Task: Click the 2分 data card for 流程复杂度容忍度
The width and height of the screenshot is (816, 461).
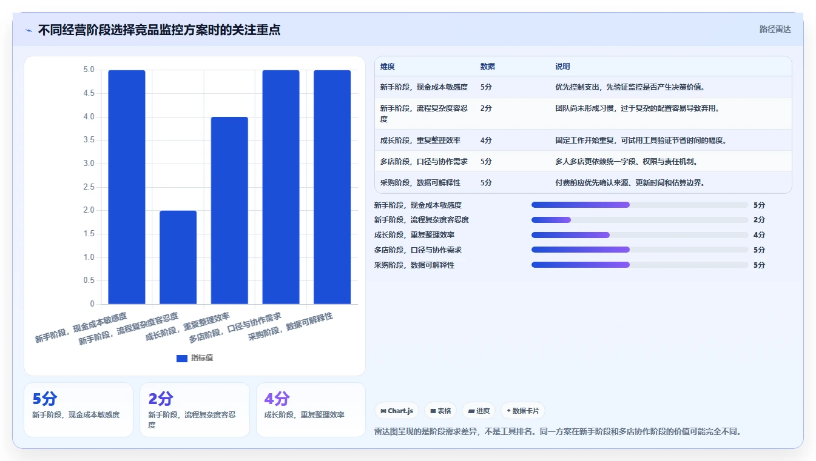Action: (195, 410)
